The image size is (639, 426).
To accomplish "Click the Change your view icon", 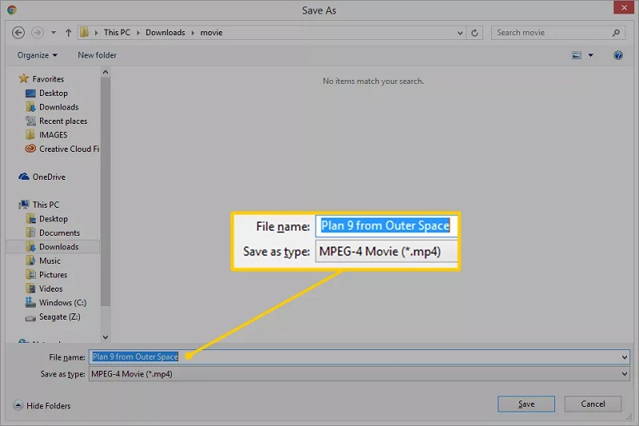I will pyautogui.click(x=577, y=55).
